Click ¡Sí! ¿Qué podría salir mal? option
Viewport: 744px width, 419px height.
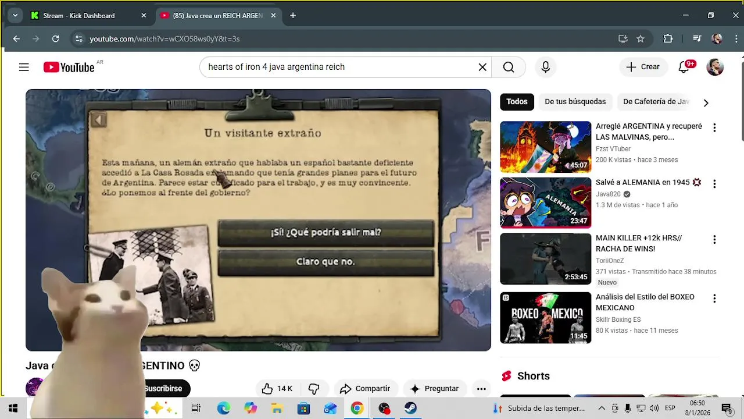(x=325, y=233)
